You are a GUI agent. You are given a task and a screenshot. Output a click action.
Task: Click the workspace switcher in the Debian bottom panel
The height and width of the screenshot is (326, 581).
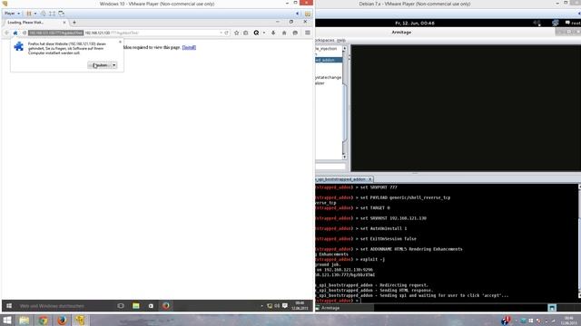click(x=552, y=308)
